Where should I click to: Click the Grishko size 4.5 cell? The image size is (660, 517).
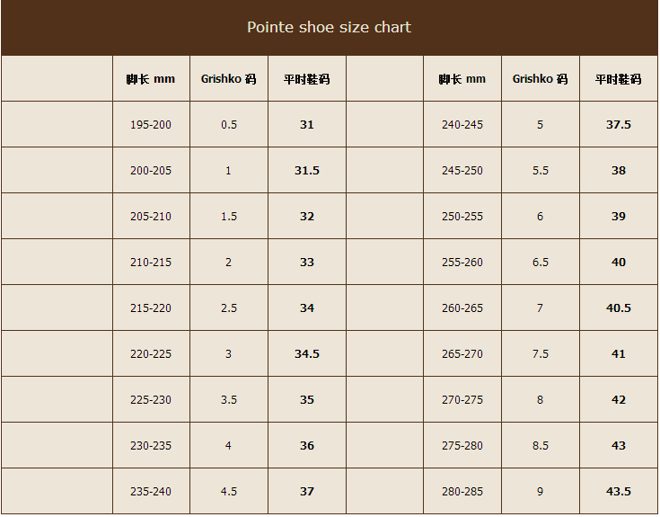point(229,492)
